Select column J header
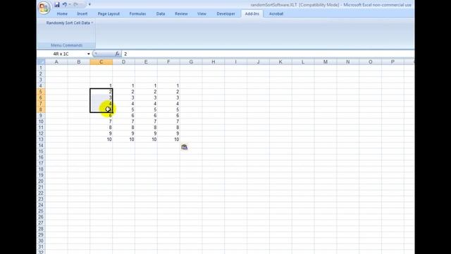The height and width of the screenshot is (254, 451). click(258, 62)
